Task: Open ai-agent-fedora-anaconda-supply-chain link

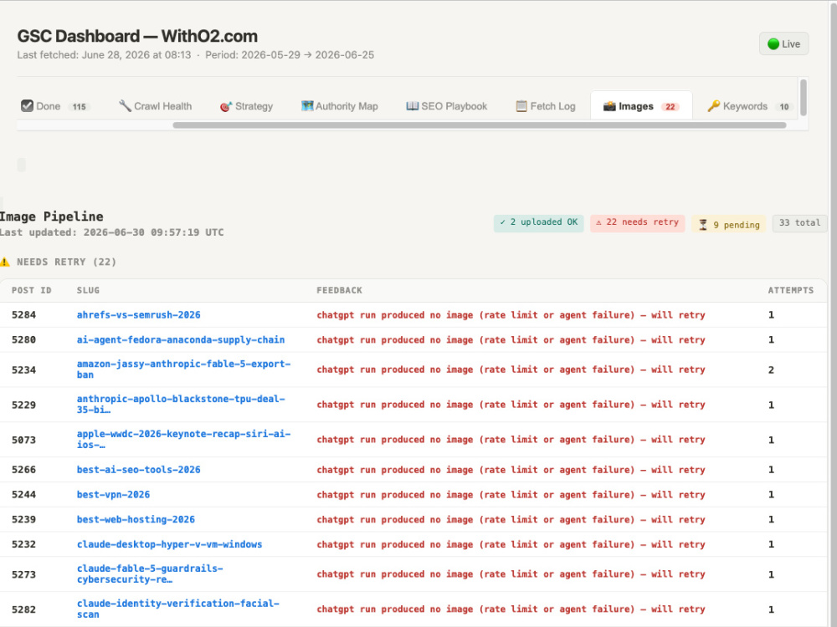Action: point(181,339)
